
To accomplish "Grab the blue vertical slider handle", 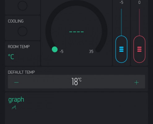I will tap(121, 49).
